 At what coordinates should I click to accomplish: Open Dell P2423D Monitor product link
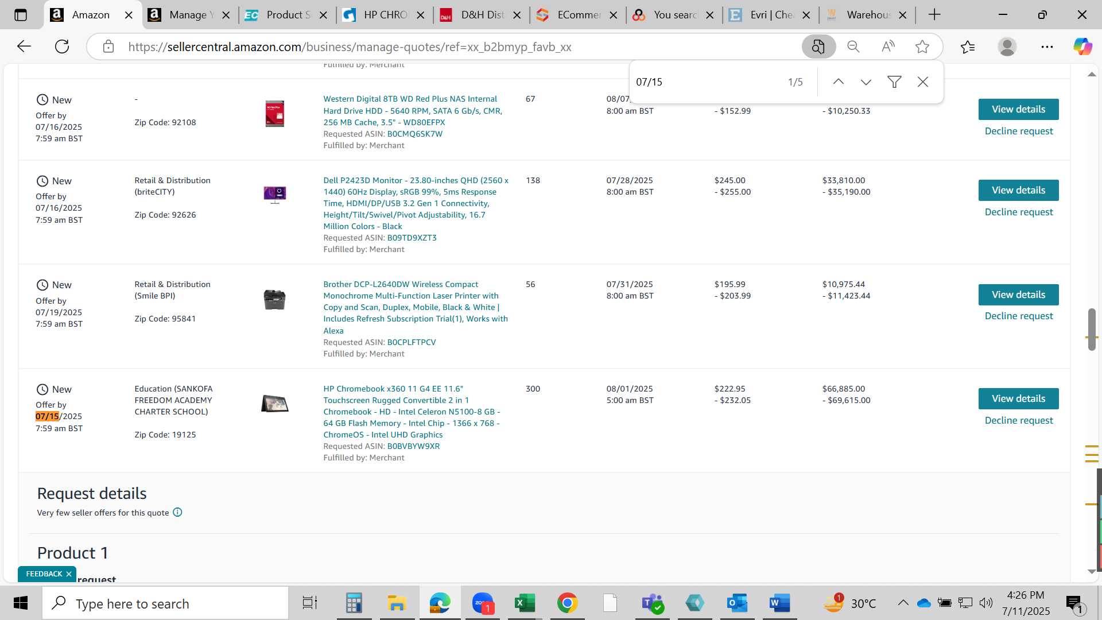click(416, 203)
